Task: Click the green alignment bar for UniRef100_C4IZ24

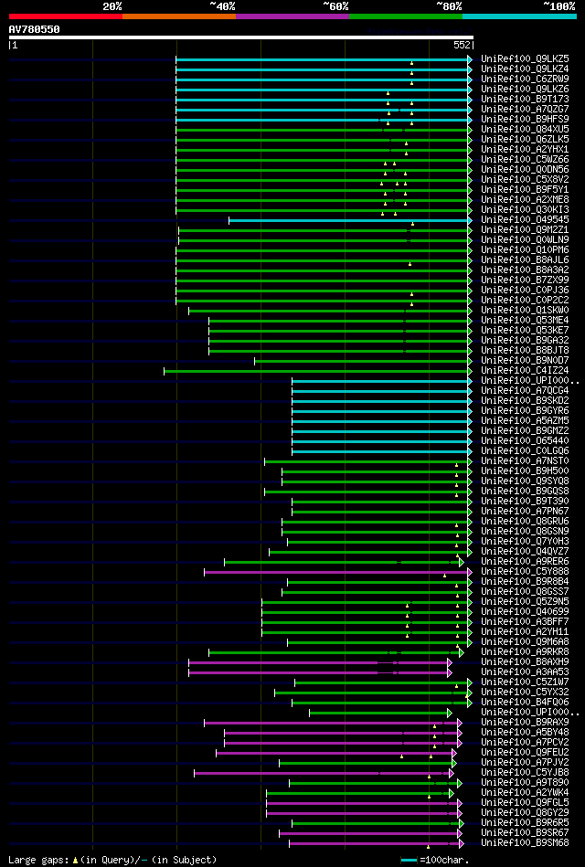Action: click(316, 371)
